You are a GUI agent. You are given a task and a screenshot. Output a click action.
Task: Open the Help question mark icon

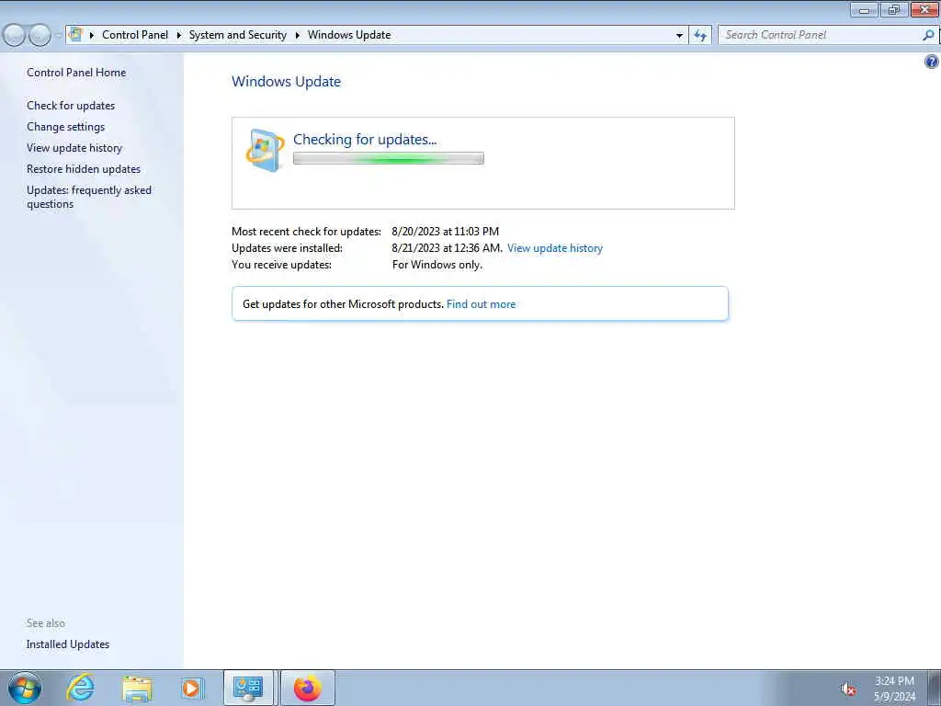[932, 62]
